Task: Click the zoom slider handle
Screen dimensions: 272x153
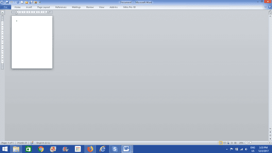Action: pos(251,143)
